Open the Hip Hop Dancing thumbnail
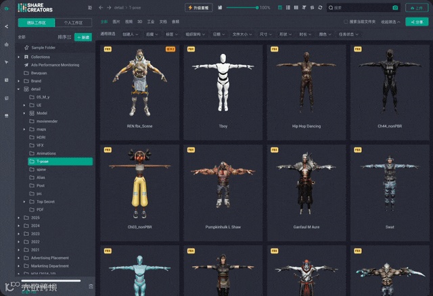The width and height of the screenshot is (433, 296). [306, 82]
